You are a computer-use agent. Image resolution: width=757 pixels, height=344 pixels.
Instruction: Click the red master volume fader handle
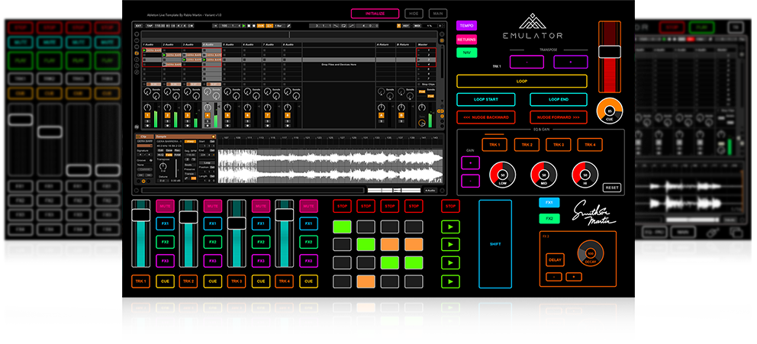click(x=609, y=52)
